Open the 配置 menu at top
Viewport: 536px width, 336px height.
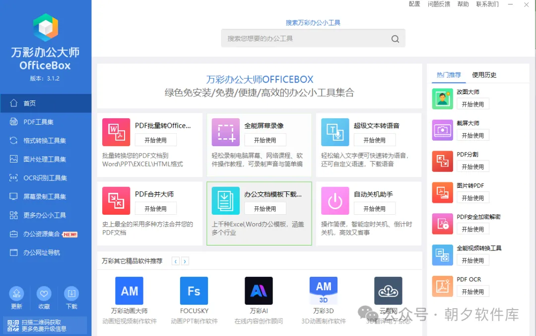pos(414,4)
